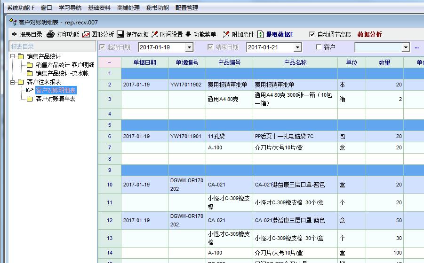Click the ellipsis button beside customer dropdown
This screenshot has width=424, height=263.
(x=416, y=47)
